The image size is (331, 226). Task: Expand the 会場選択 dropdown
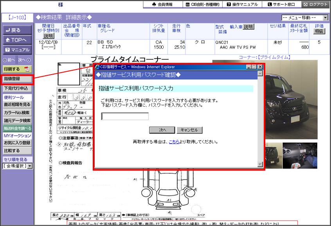coord(30,166)
